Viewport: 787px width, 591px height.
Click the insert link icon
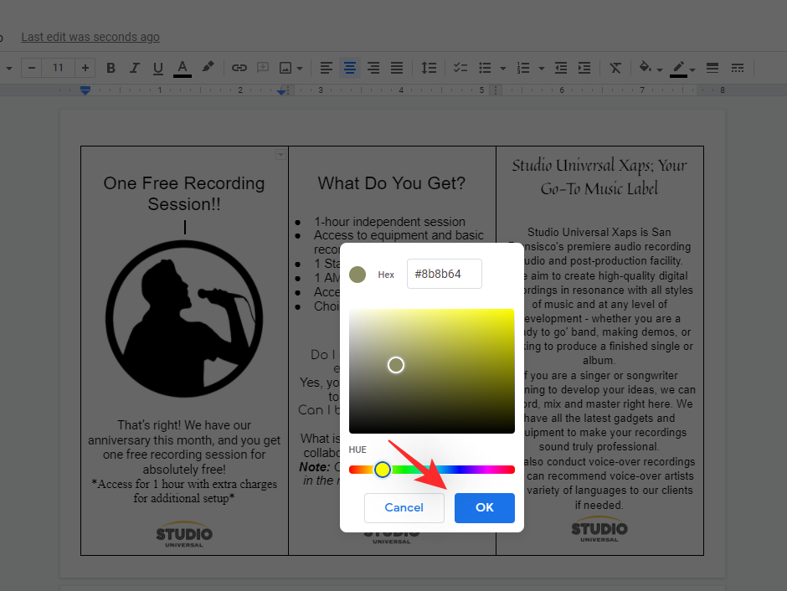coord(239,68)
